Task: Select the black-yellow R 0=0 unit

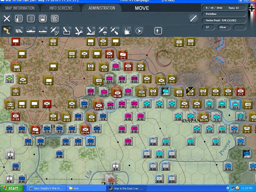Action: tap(190, 91)
